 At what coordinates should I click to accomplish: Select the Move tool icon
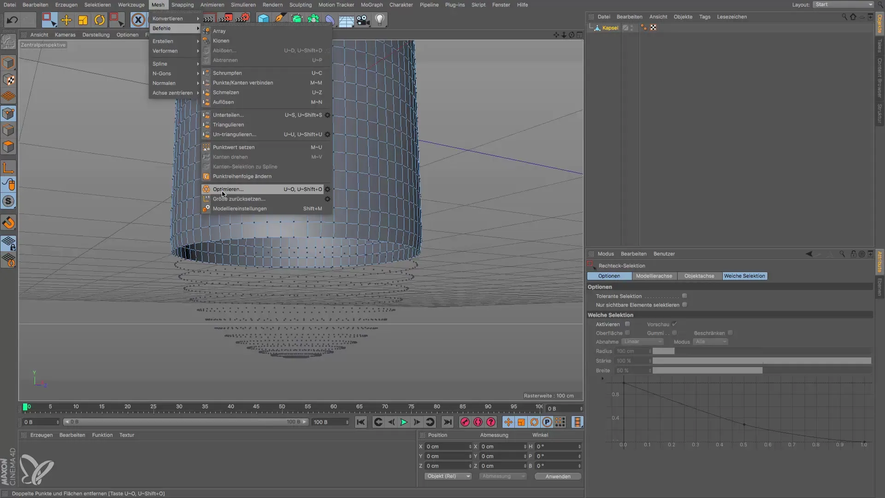click(x=66, y=20)
